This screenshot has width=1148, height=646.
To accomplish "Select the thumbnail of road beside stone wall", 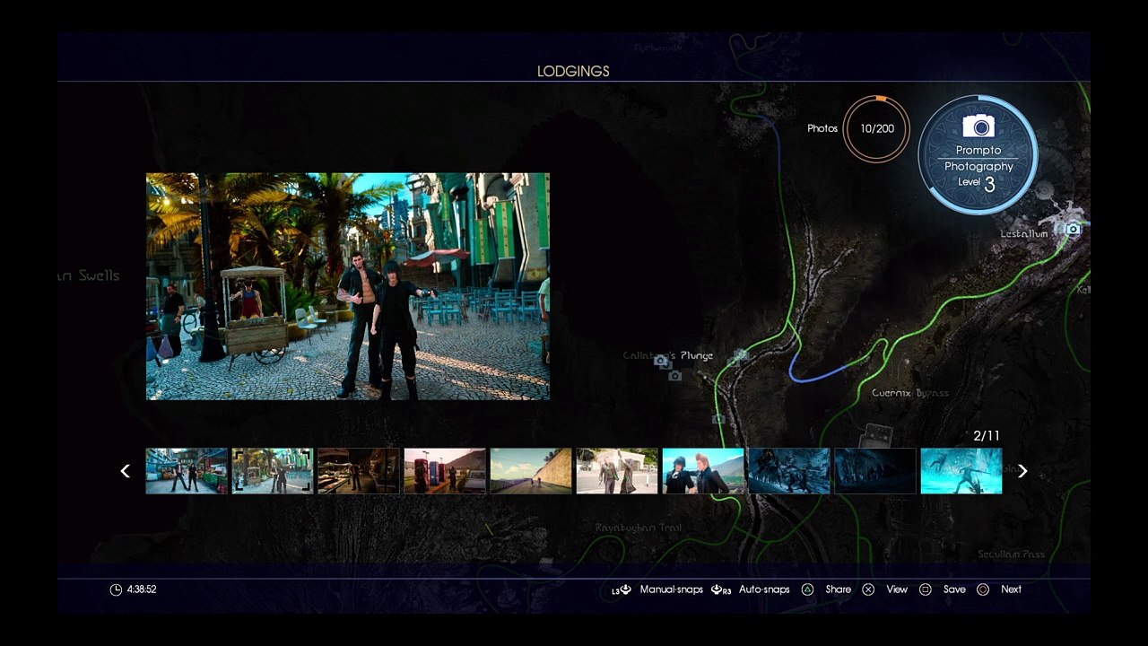I will point(531,471).
